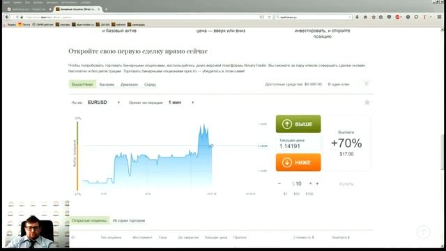The image size is (446, 251).
Task: Click the Home icon in browser toolbar
Action: pyautogui.click(x=365, y=17)
